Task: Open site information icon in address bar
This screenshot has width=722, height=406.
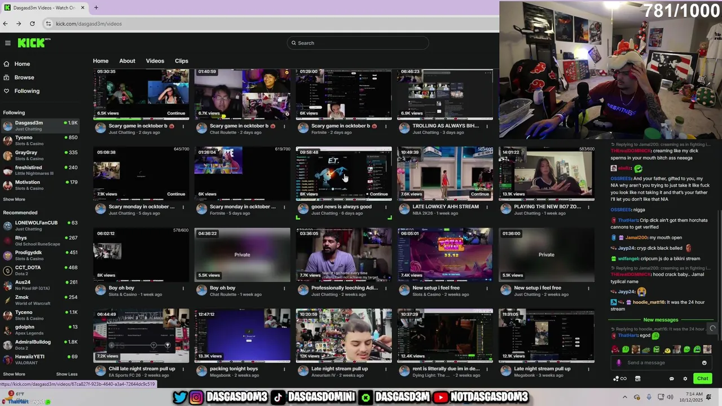Action: coord(49,24)
